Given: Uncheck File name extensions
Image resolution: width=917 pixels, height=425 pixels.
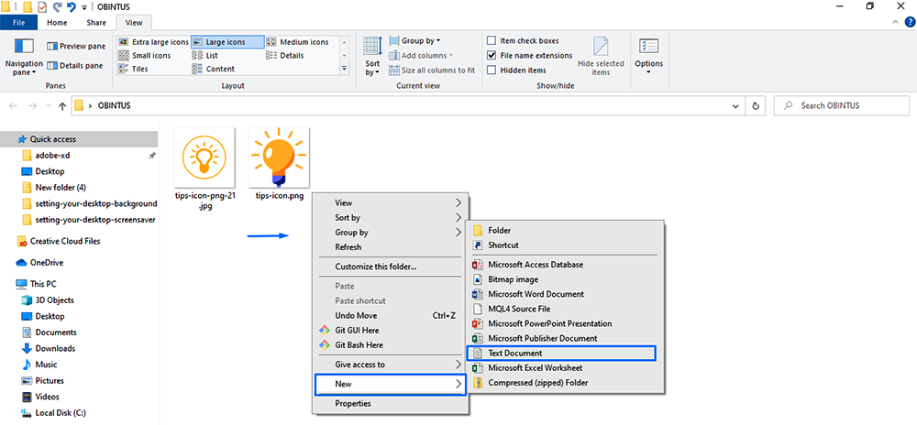Looking at the screenshot, I should pos(492,56).
